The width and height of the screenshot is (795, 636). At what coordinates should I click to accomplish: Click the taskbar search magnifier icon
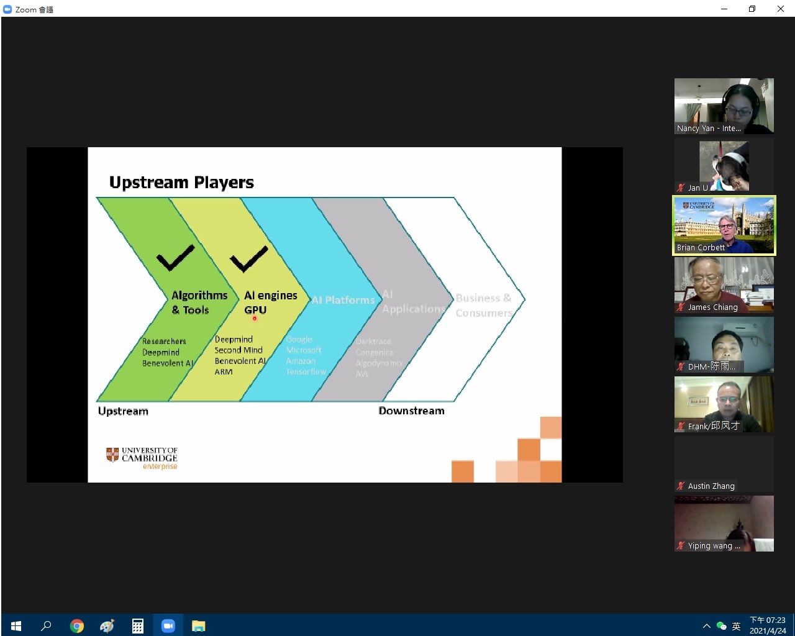click(x=46, y=625)
